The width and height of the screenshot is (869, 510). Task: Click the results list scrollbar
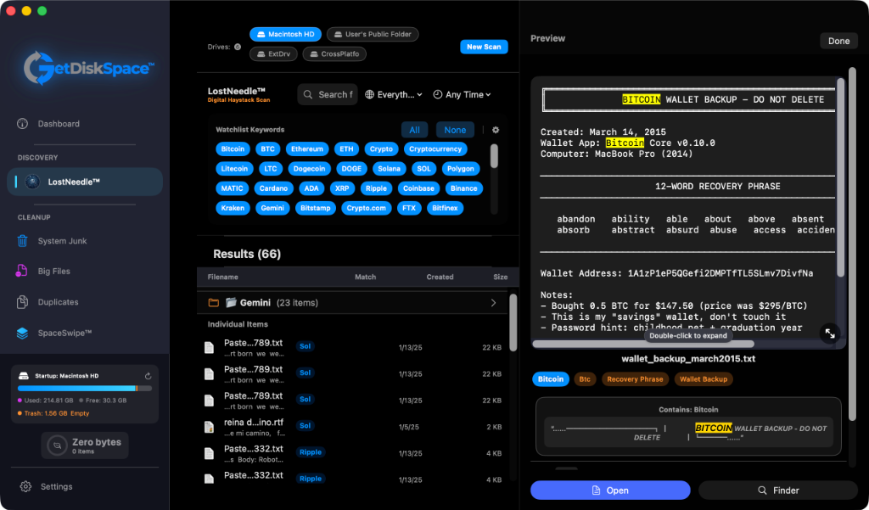513,322
